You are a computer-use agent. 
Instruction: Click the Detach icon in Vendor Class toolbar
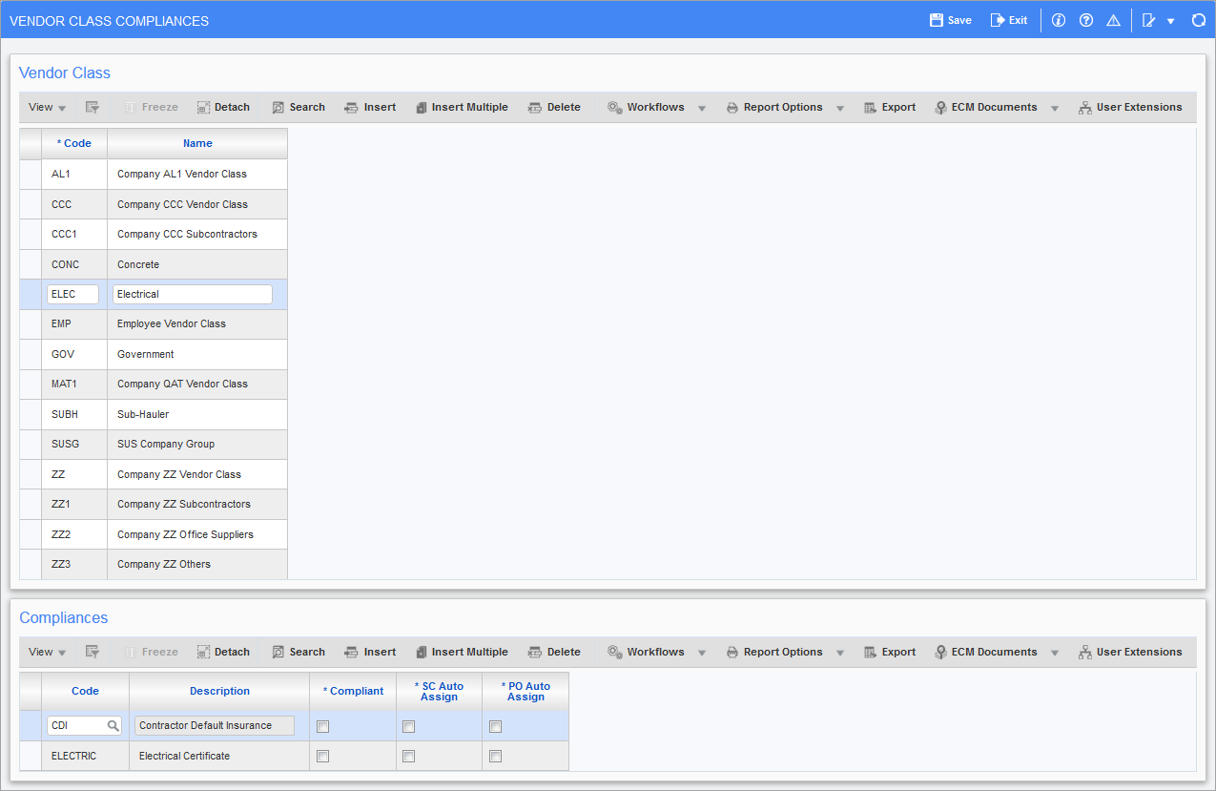point(223,107)
